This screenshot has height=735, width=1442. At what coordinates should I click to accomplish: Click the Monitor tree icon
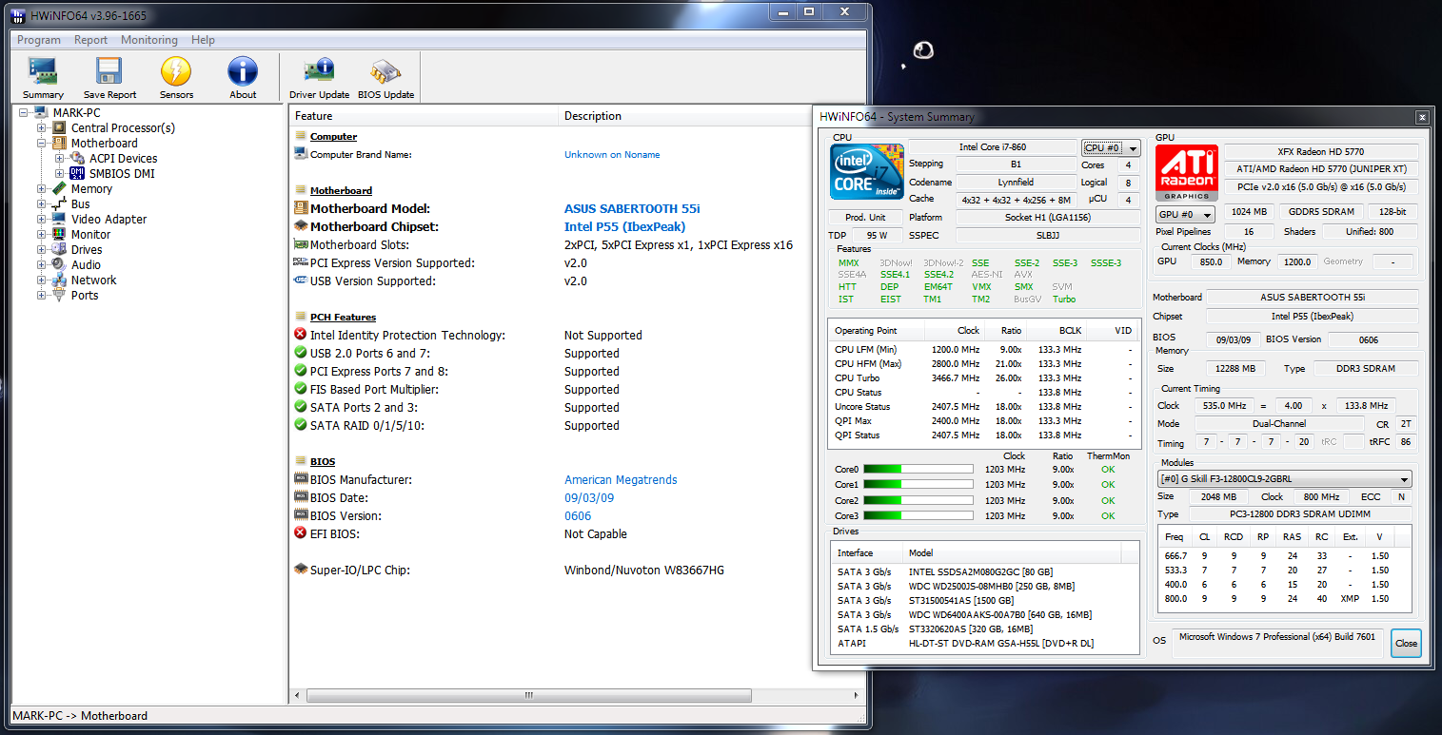pos(60,235)
